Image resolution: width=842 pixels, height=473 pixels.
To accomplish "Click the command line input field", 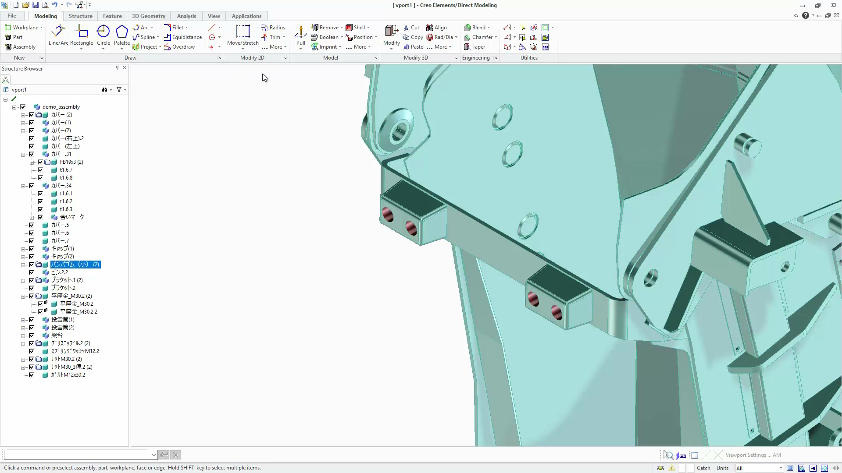I will tap(78, 455).
